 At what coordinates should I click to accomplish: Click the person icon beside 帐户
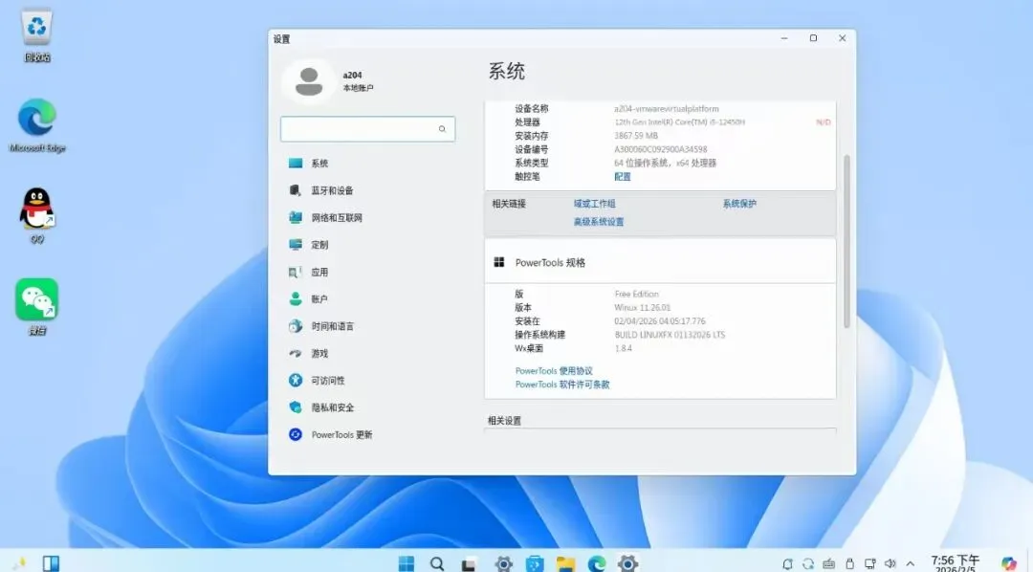coord(296,298)
